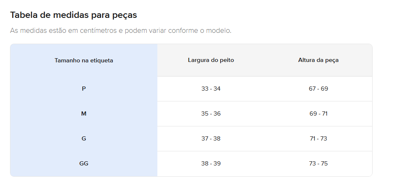
Task: Click garment height value '67 - 69'
Action: [x=318, y=89]
